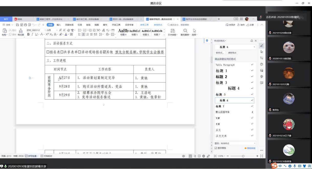Open Find and Replace (查找替换) tool
This screenshot has width=312, height=169.
point(185,32)
